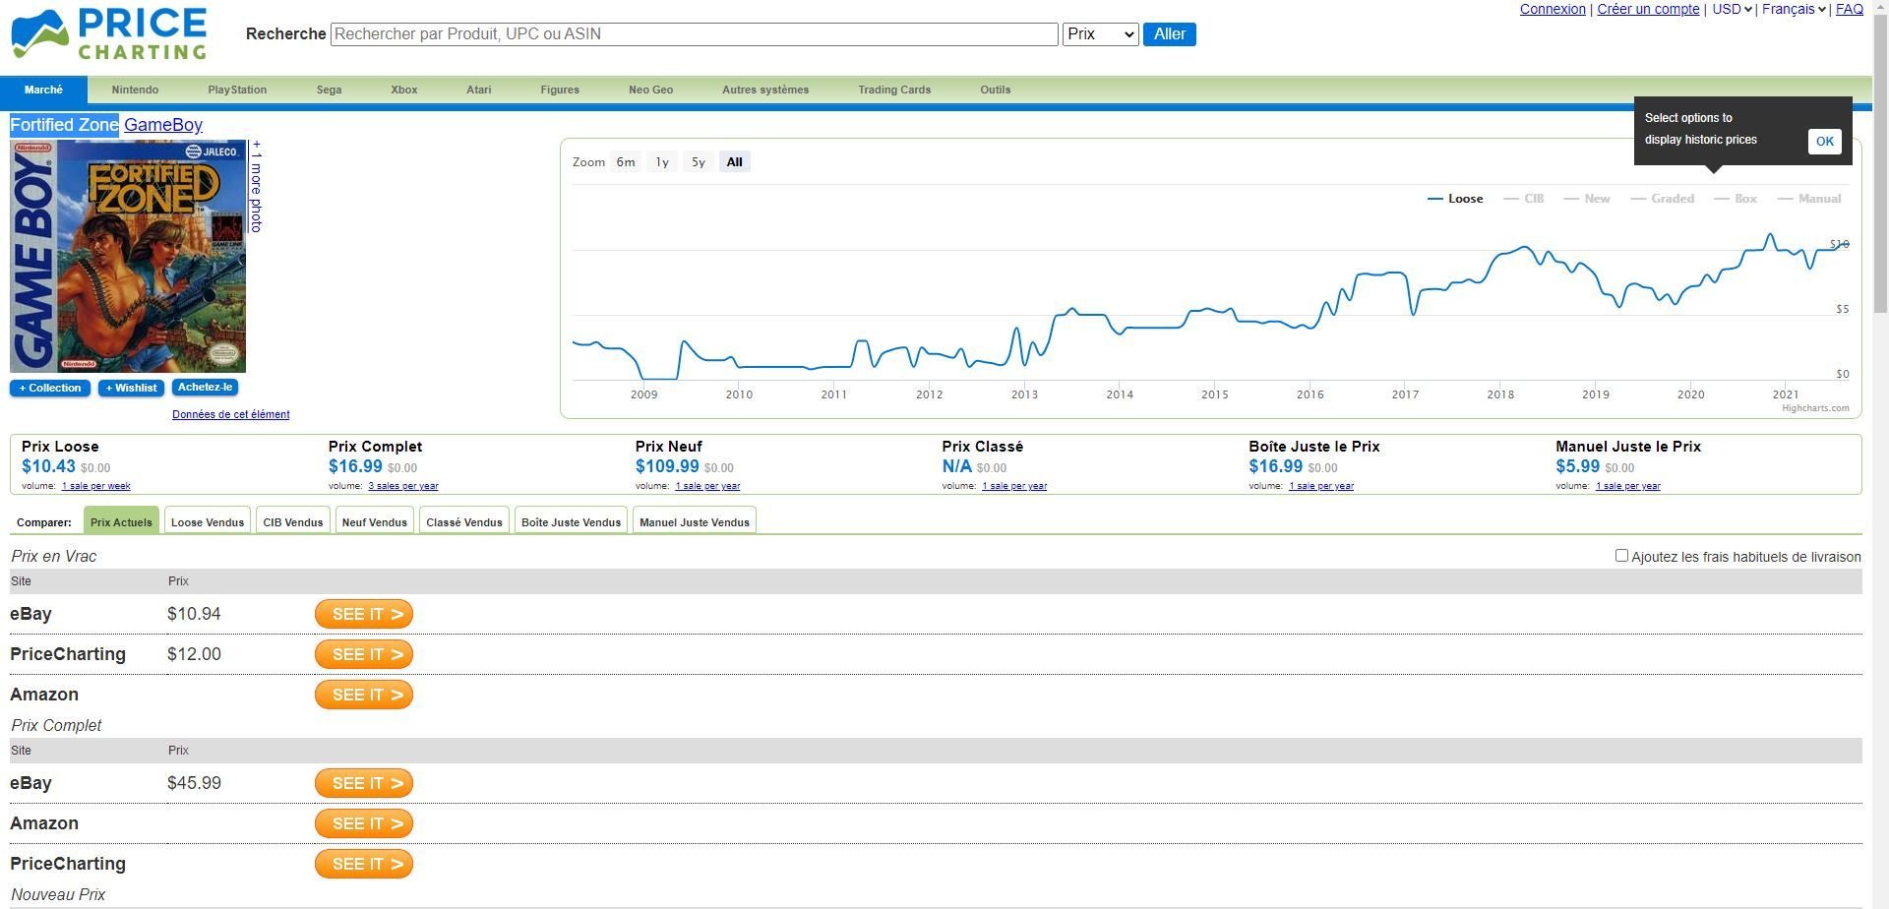The height and width of the screenshot is (909, 1889).
Task: Add game with + Collection button
Action: (50, 389)
